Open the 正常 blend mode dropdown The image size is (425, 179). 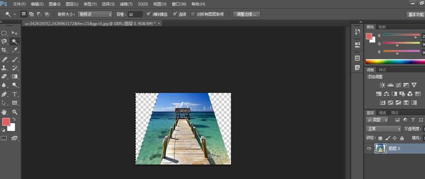click(384, 129)
